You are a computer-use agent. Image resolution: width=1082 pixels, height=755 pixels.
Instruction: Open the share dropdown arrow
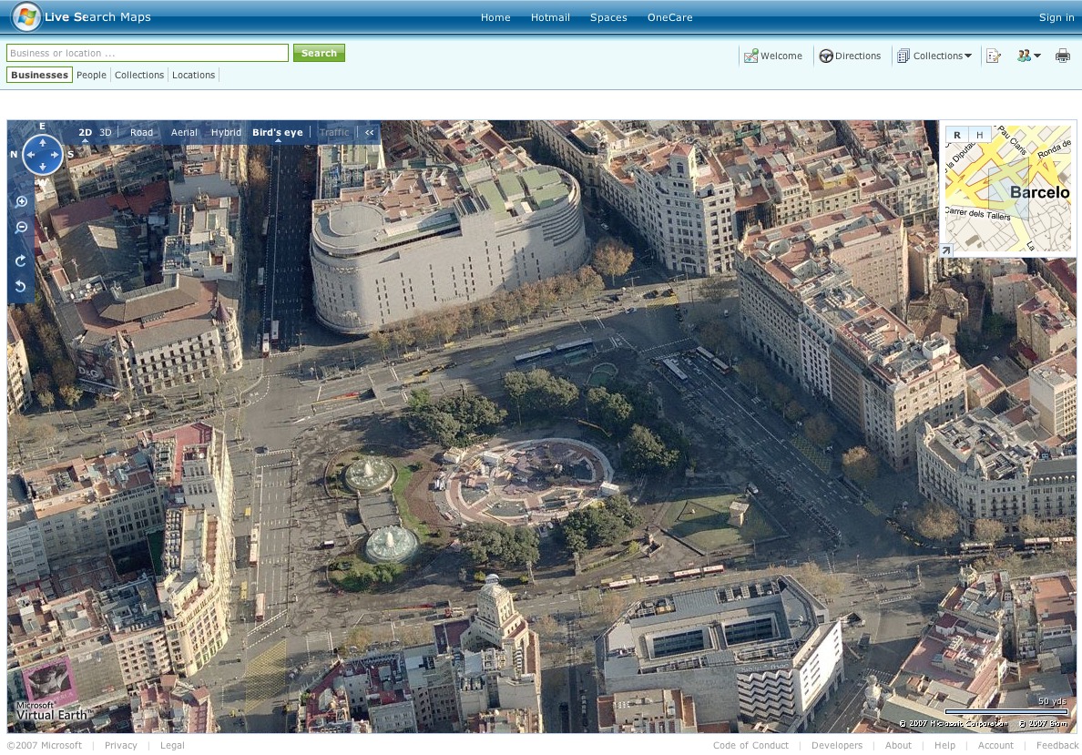(x=1037, y=56)
